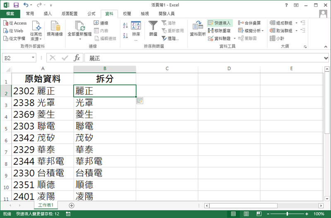This screenshot has height=218, width=331.
Task: Switch to normal view in status bar
Action: pyautogui.click(x=233, y=214)
